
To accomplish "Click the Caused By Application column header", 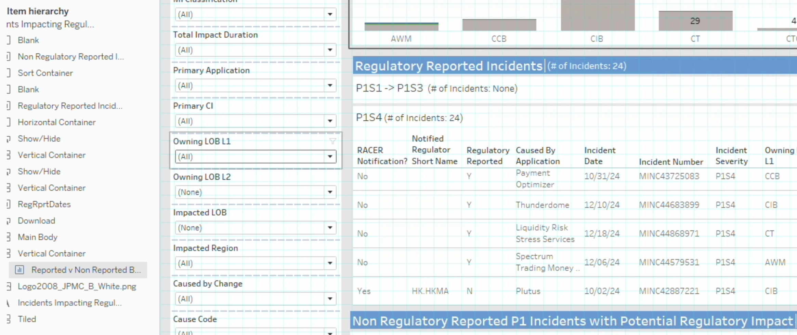I will pyautogui.click(x=538, y=156).
